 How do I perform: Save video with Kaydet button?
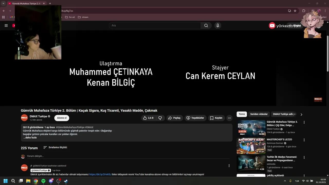(x=216, y=118)
